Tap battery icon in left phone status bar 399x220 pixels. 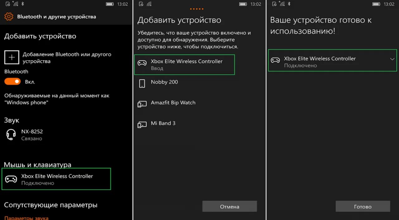pyautogui.click(x=110, y=4)
